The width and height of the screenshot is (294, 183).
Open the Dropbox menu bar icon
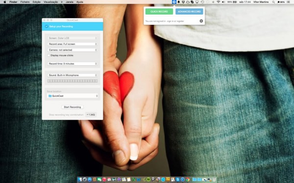[183, 2]
